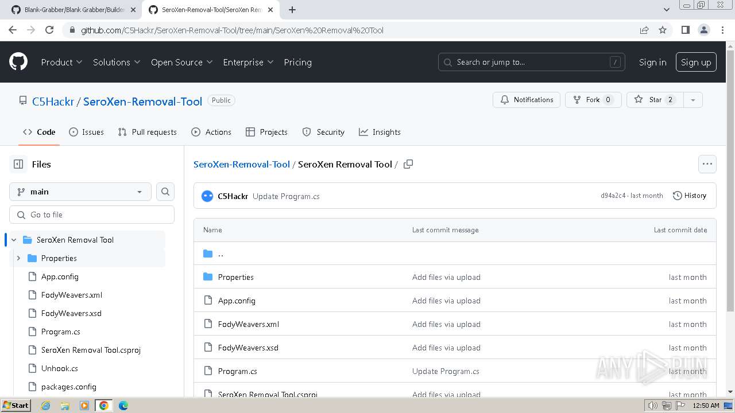Open the Chrome three-dot menu
The image size is (735, 413).
click(722, 30)
